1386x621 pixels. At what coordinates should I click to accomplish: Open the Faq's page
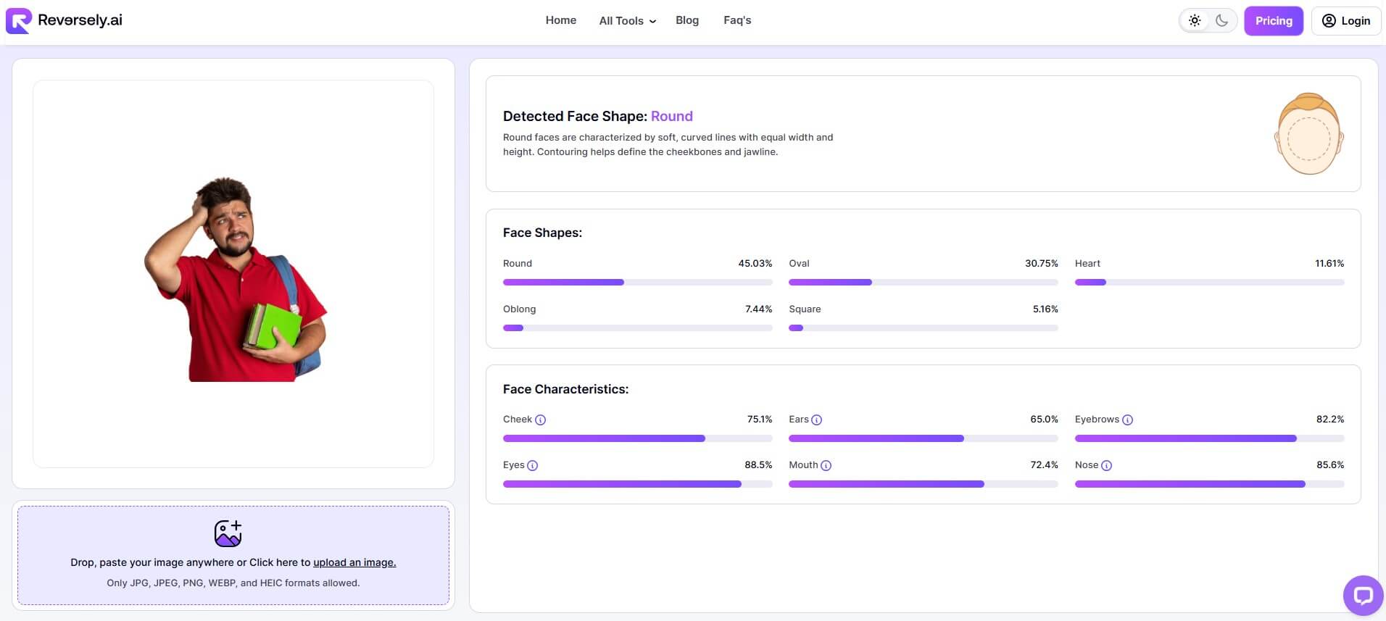737,20
